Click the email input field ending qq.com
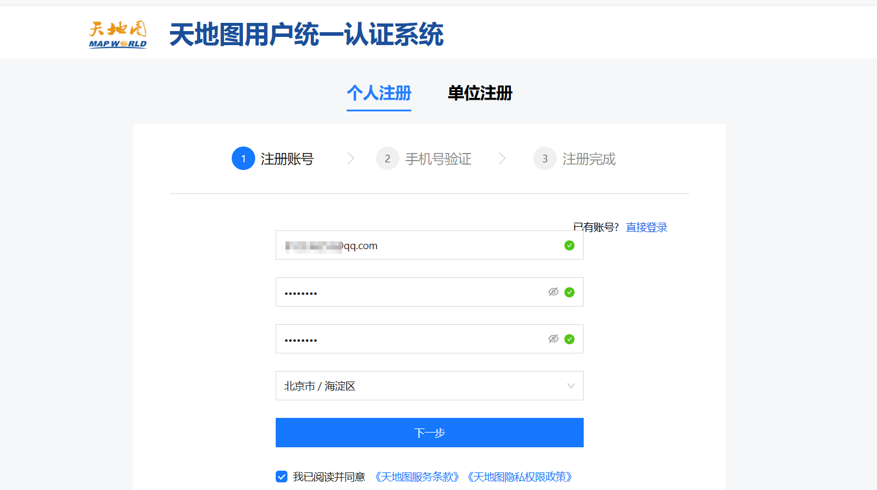This screenshot has width=877, height=490. [x=429, y=245]
